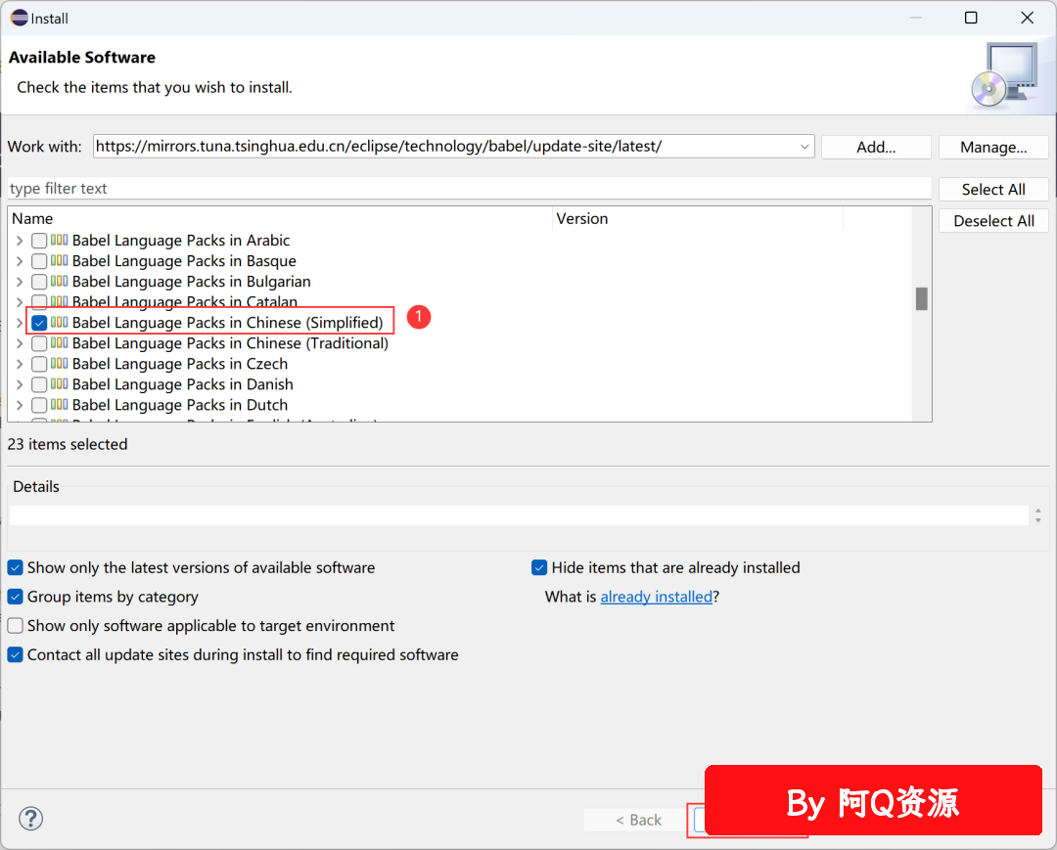Click the Add... button

(x=876, y=147)
